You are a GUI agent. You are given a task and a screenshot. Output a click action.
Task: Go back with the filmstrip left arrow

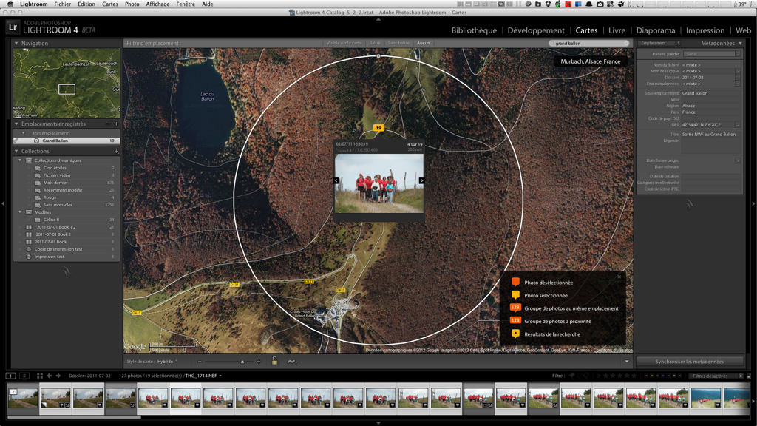click(x=50, y=376)
